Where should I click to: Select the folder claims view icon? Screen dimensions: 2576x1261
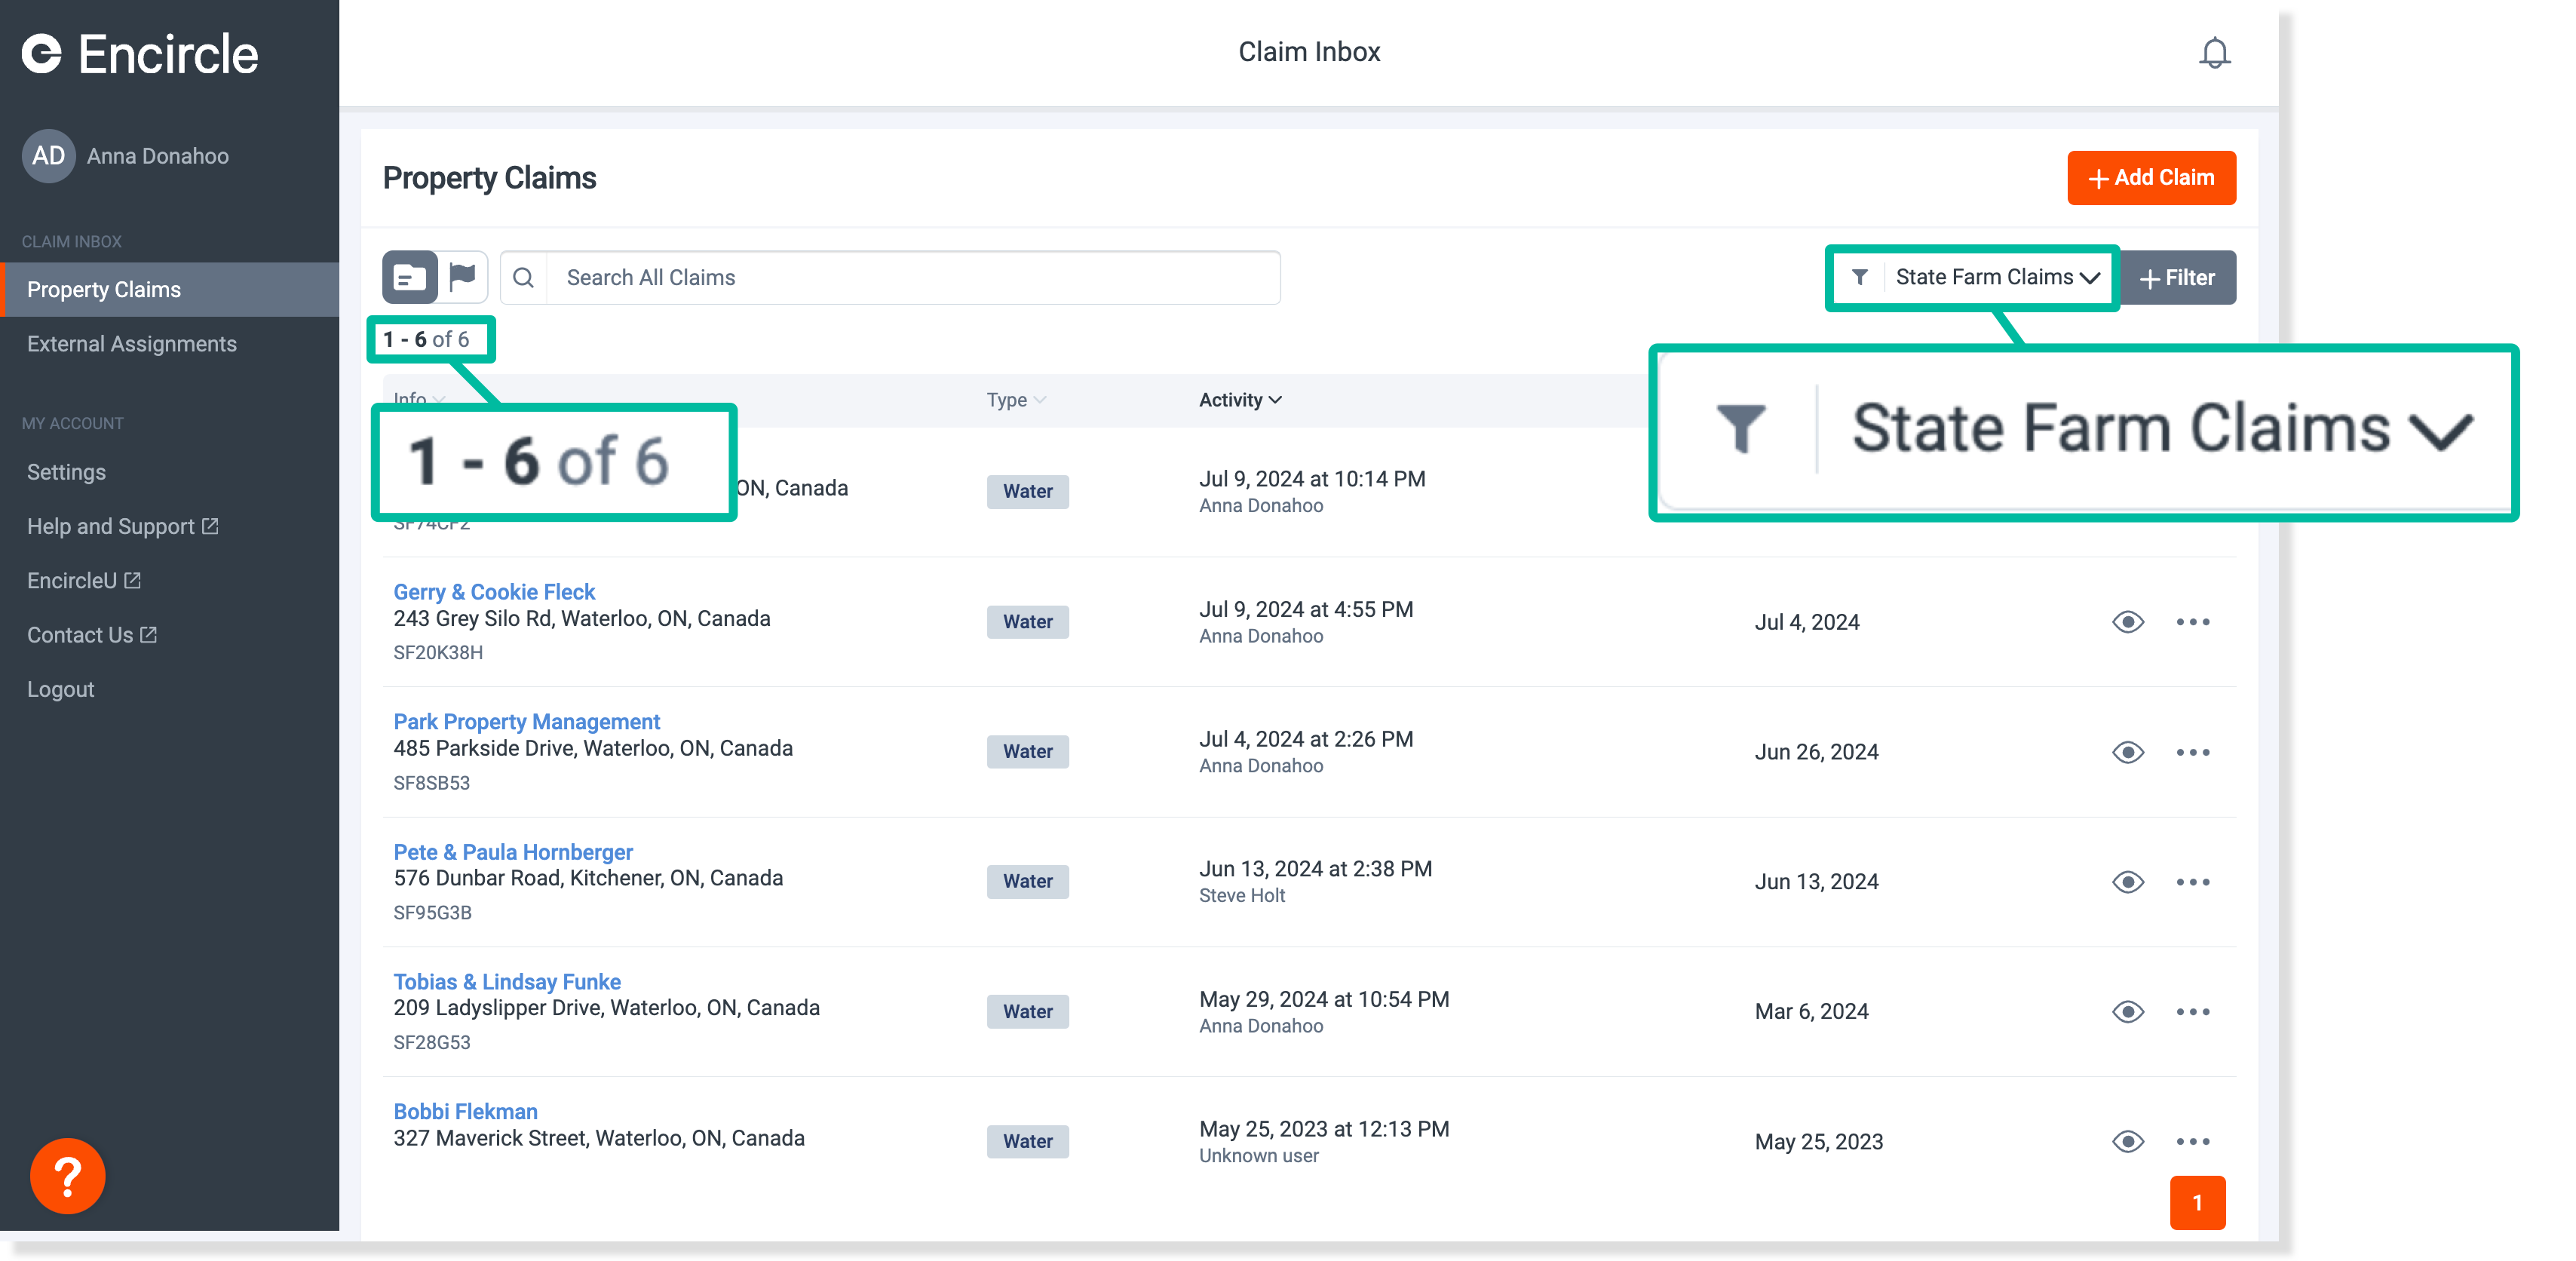[409, 277]
